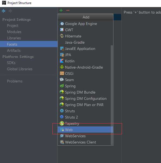Click the forward navigation arrow icon
Screen dimensions: 161x163
point(10,11)
